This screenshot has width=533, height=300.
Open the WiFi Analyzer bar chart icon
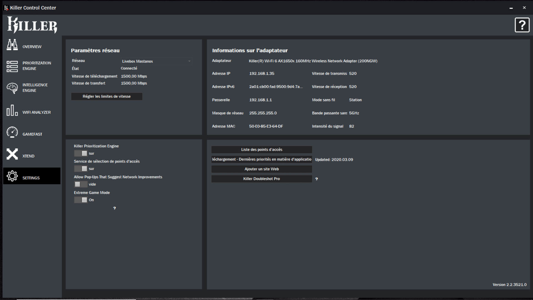[x=12, y=110]
